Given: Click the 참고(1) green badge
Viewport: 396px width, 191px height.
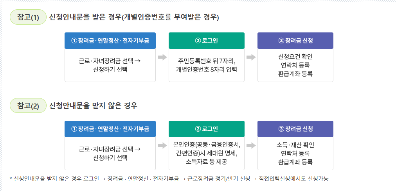Looking at the screenshot, I should pos(28,17).
